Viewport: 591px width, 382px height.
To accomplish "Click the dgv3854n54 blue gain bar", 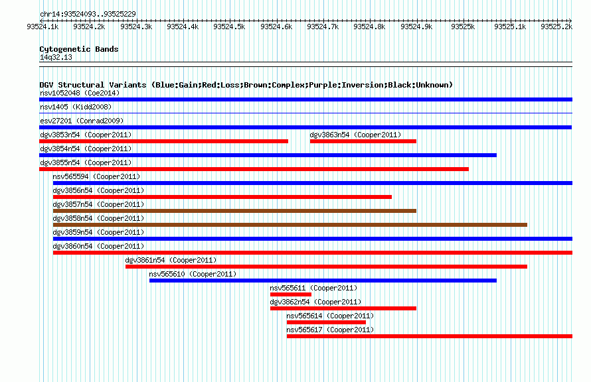I will tap(268, 155).
